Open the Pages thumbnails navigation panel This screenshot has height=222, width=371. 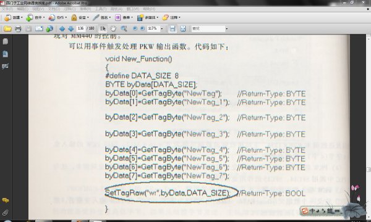(5, 41)
